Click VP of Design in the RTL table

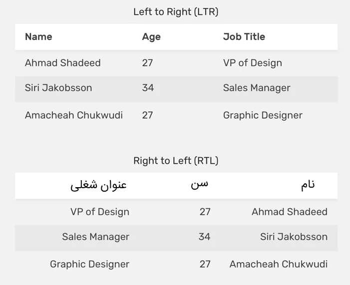[x=100, y=212]
